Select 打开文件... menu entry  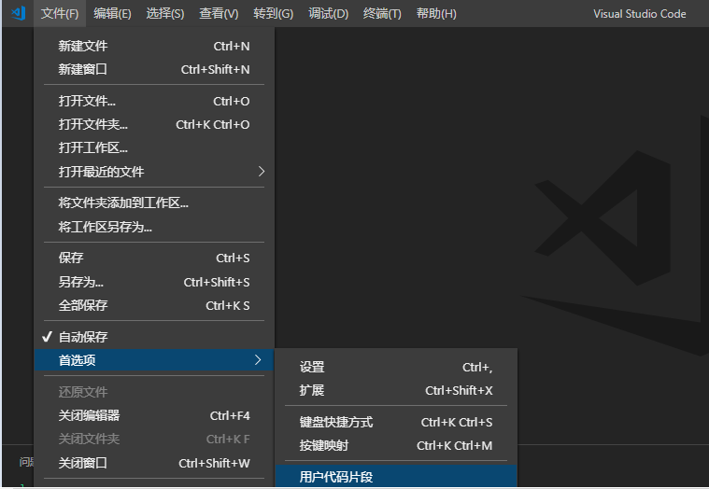click(154, 101)
